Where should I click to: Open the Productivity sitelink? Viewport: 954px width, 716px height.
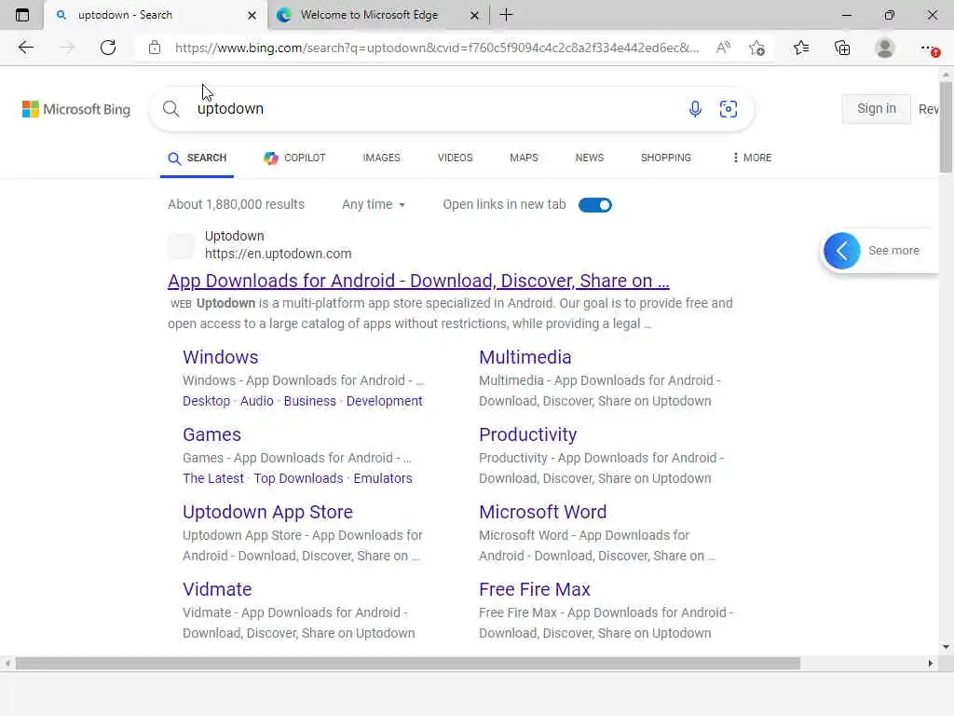[x=527, y=434]
